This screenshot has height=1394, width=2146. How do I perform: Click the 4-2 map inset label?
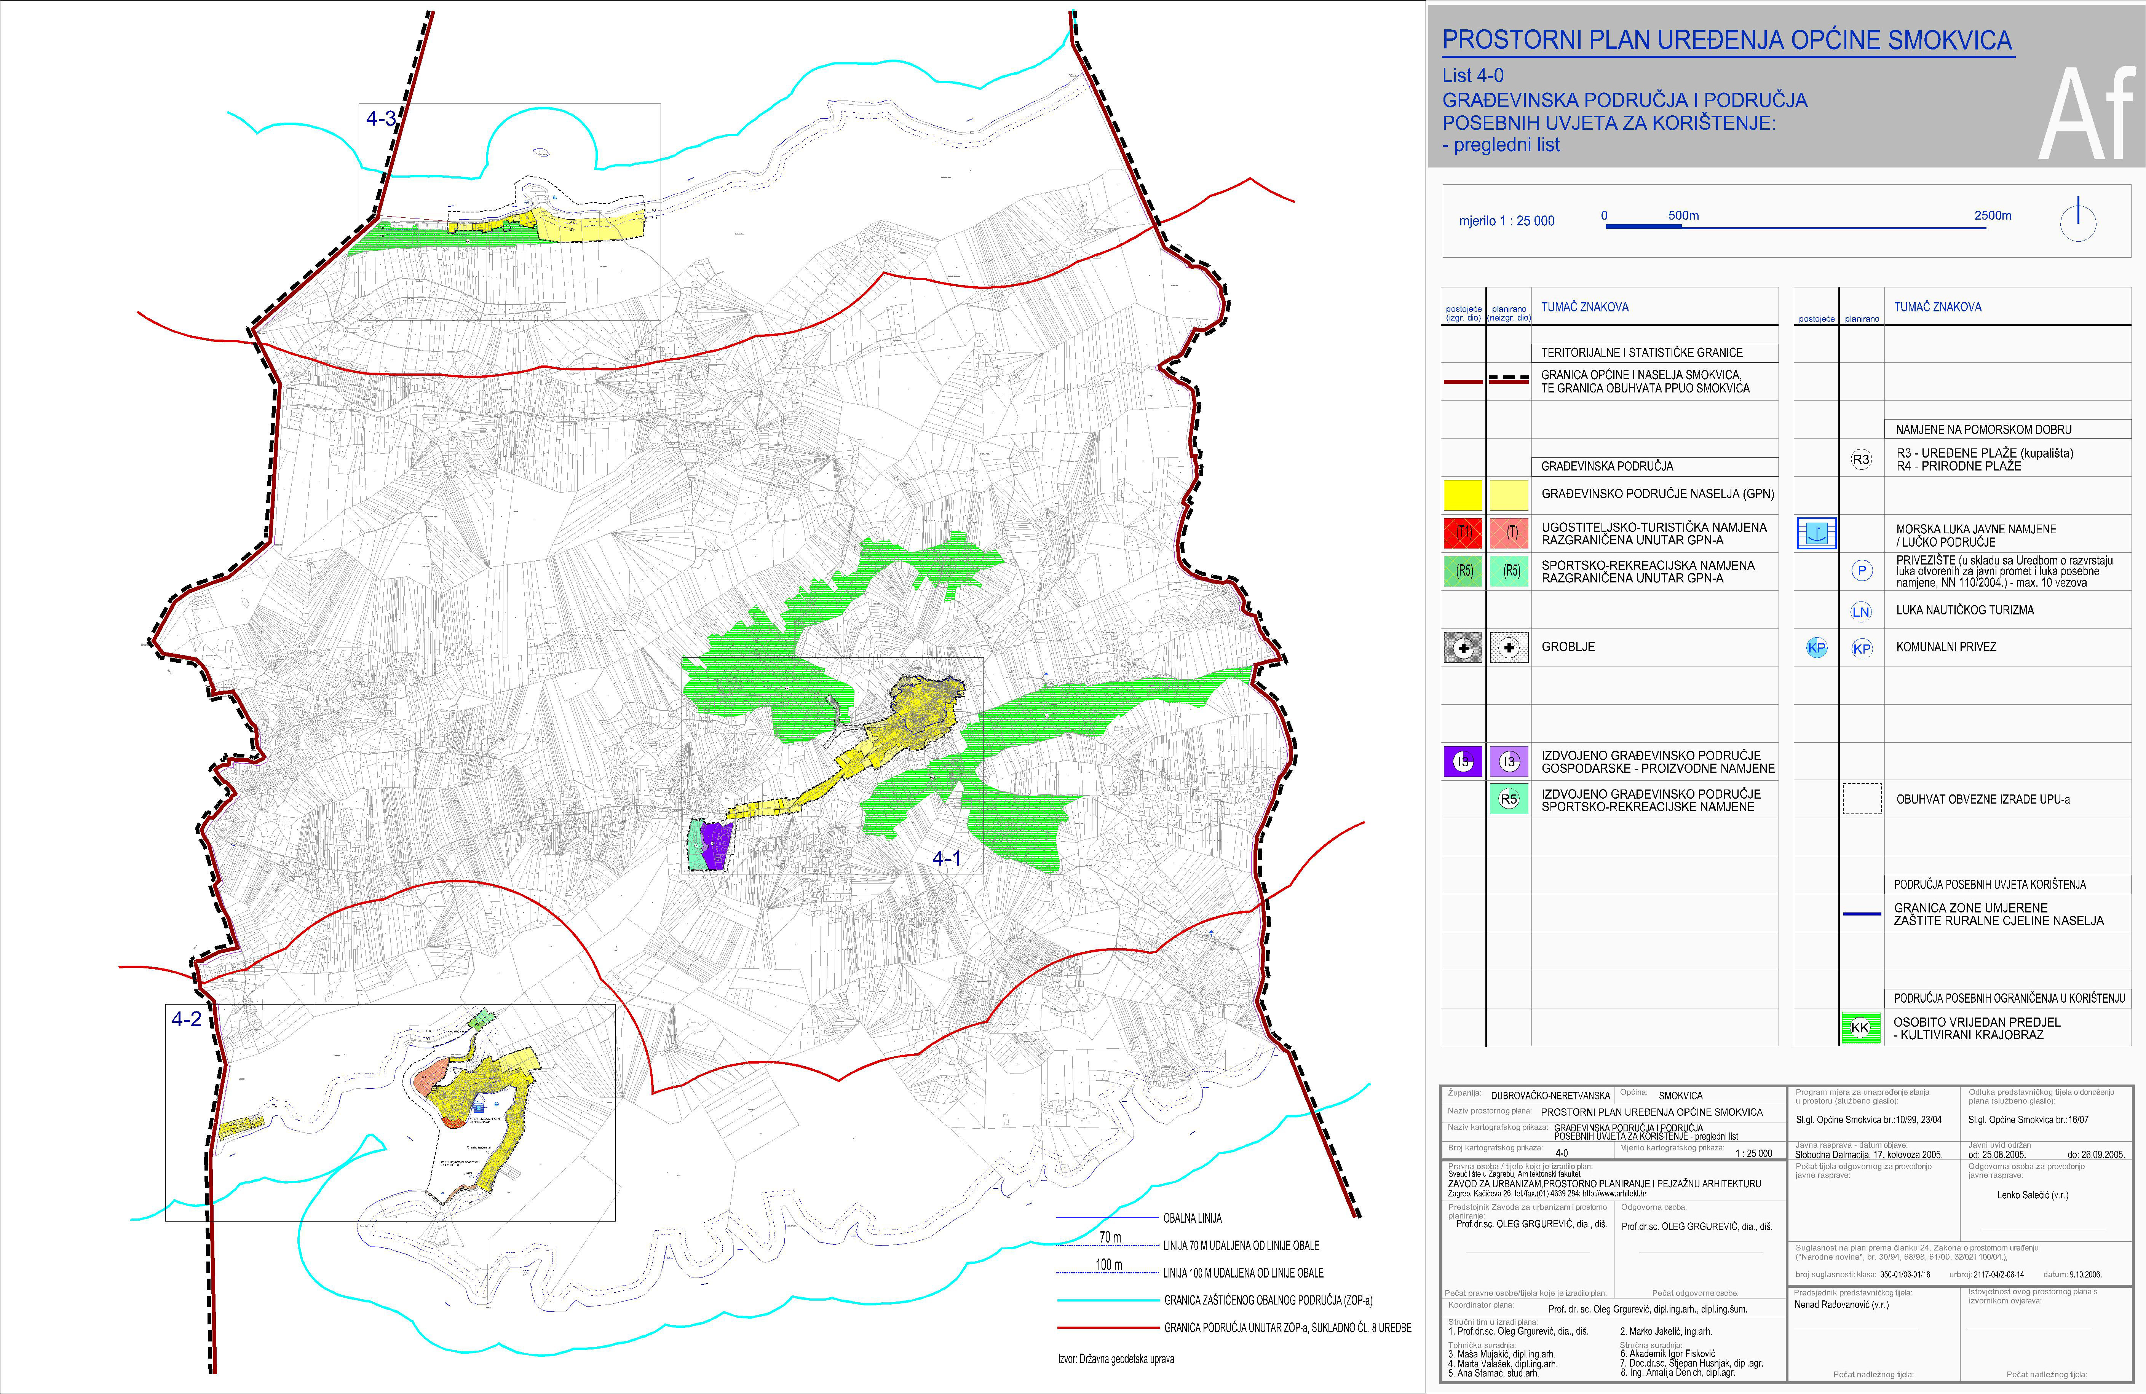[187, 1020]
